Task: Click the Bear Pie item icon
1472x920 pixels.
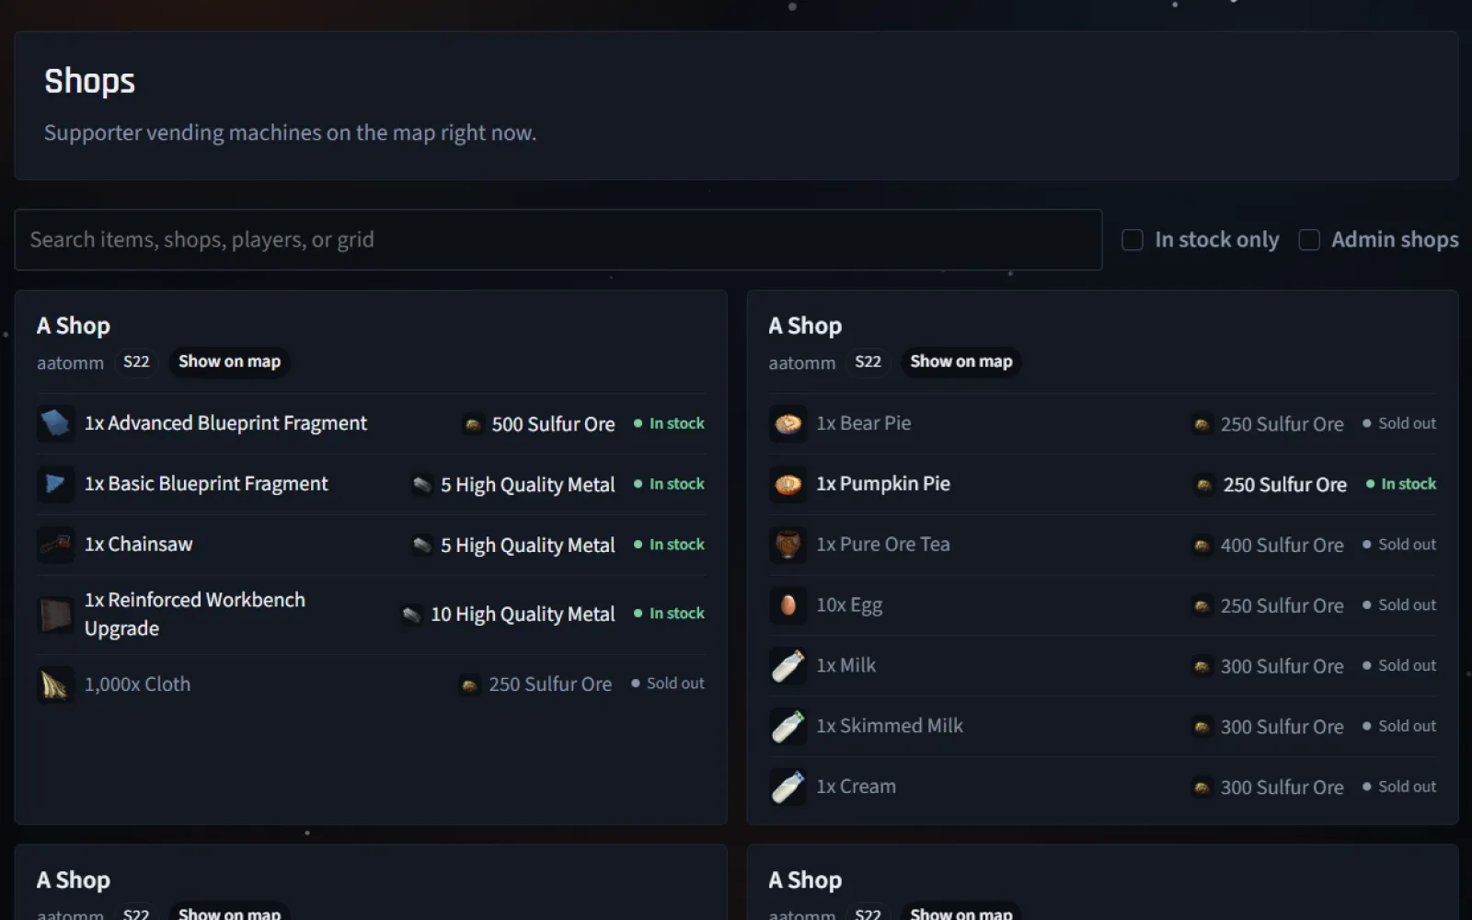Action: tap(788, 424)
